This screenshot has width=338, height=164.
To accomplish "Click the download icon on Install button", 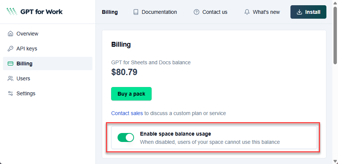I will point(299,12).
